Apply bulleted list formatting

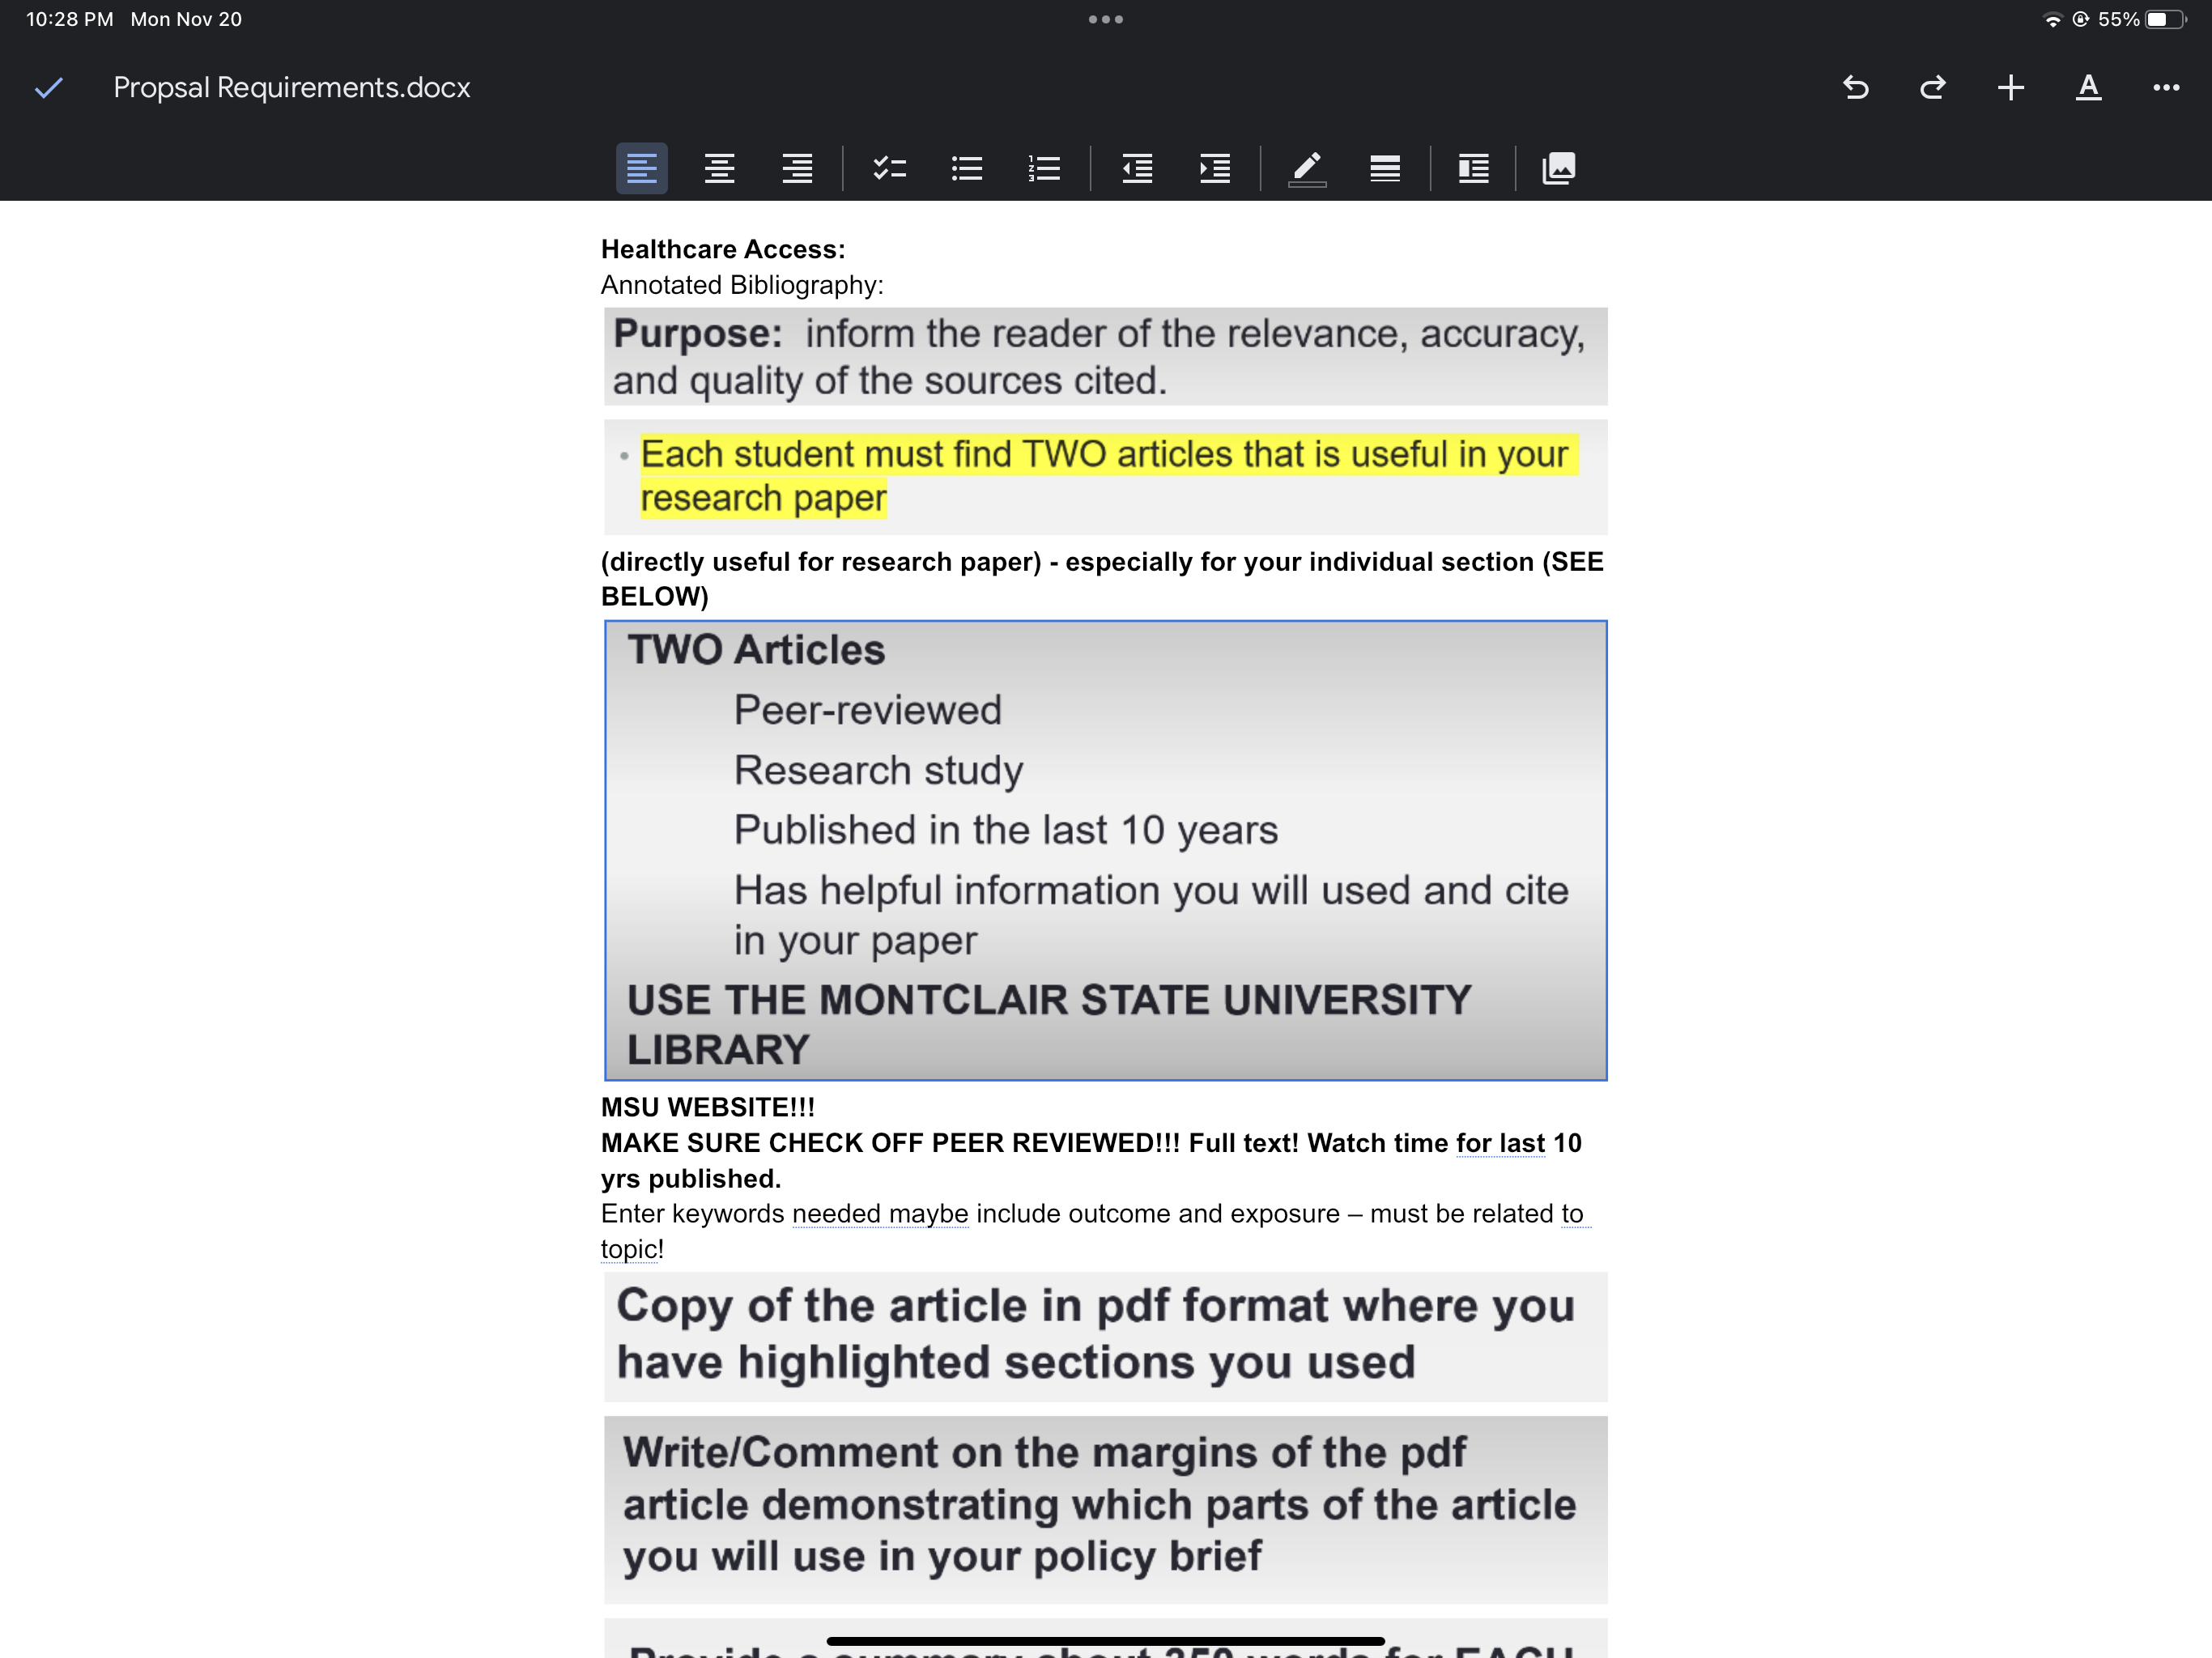(967, 168)
